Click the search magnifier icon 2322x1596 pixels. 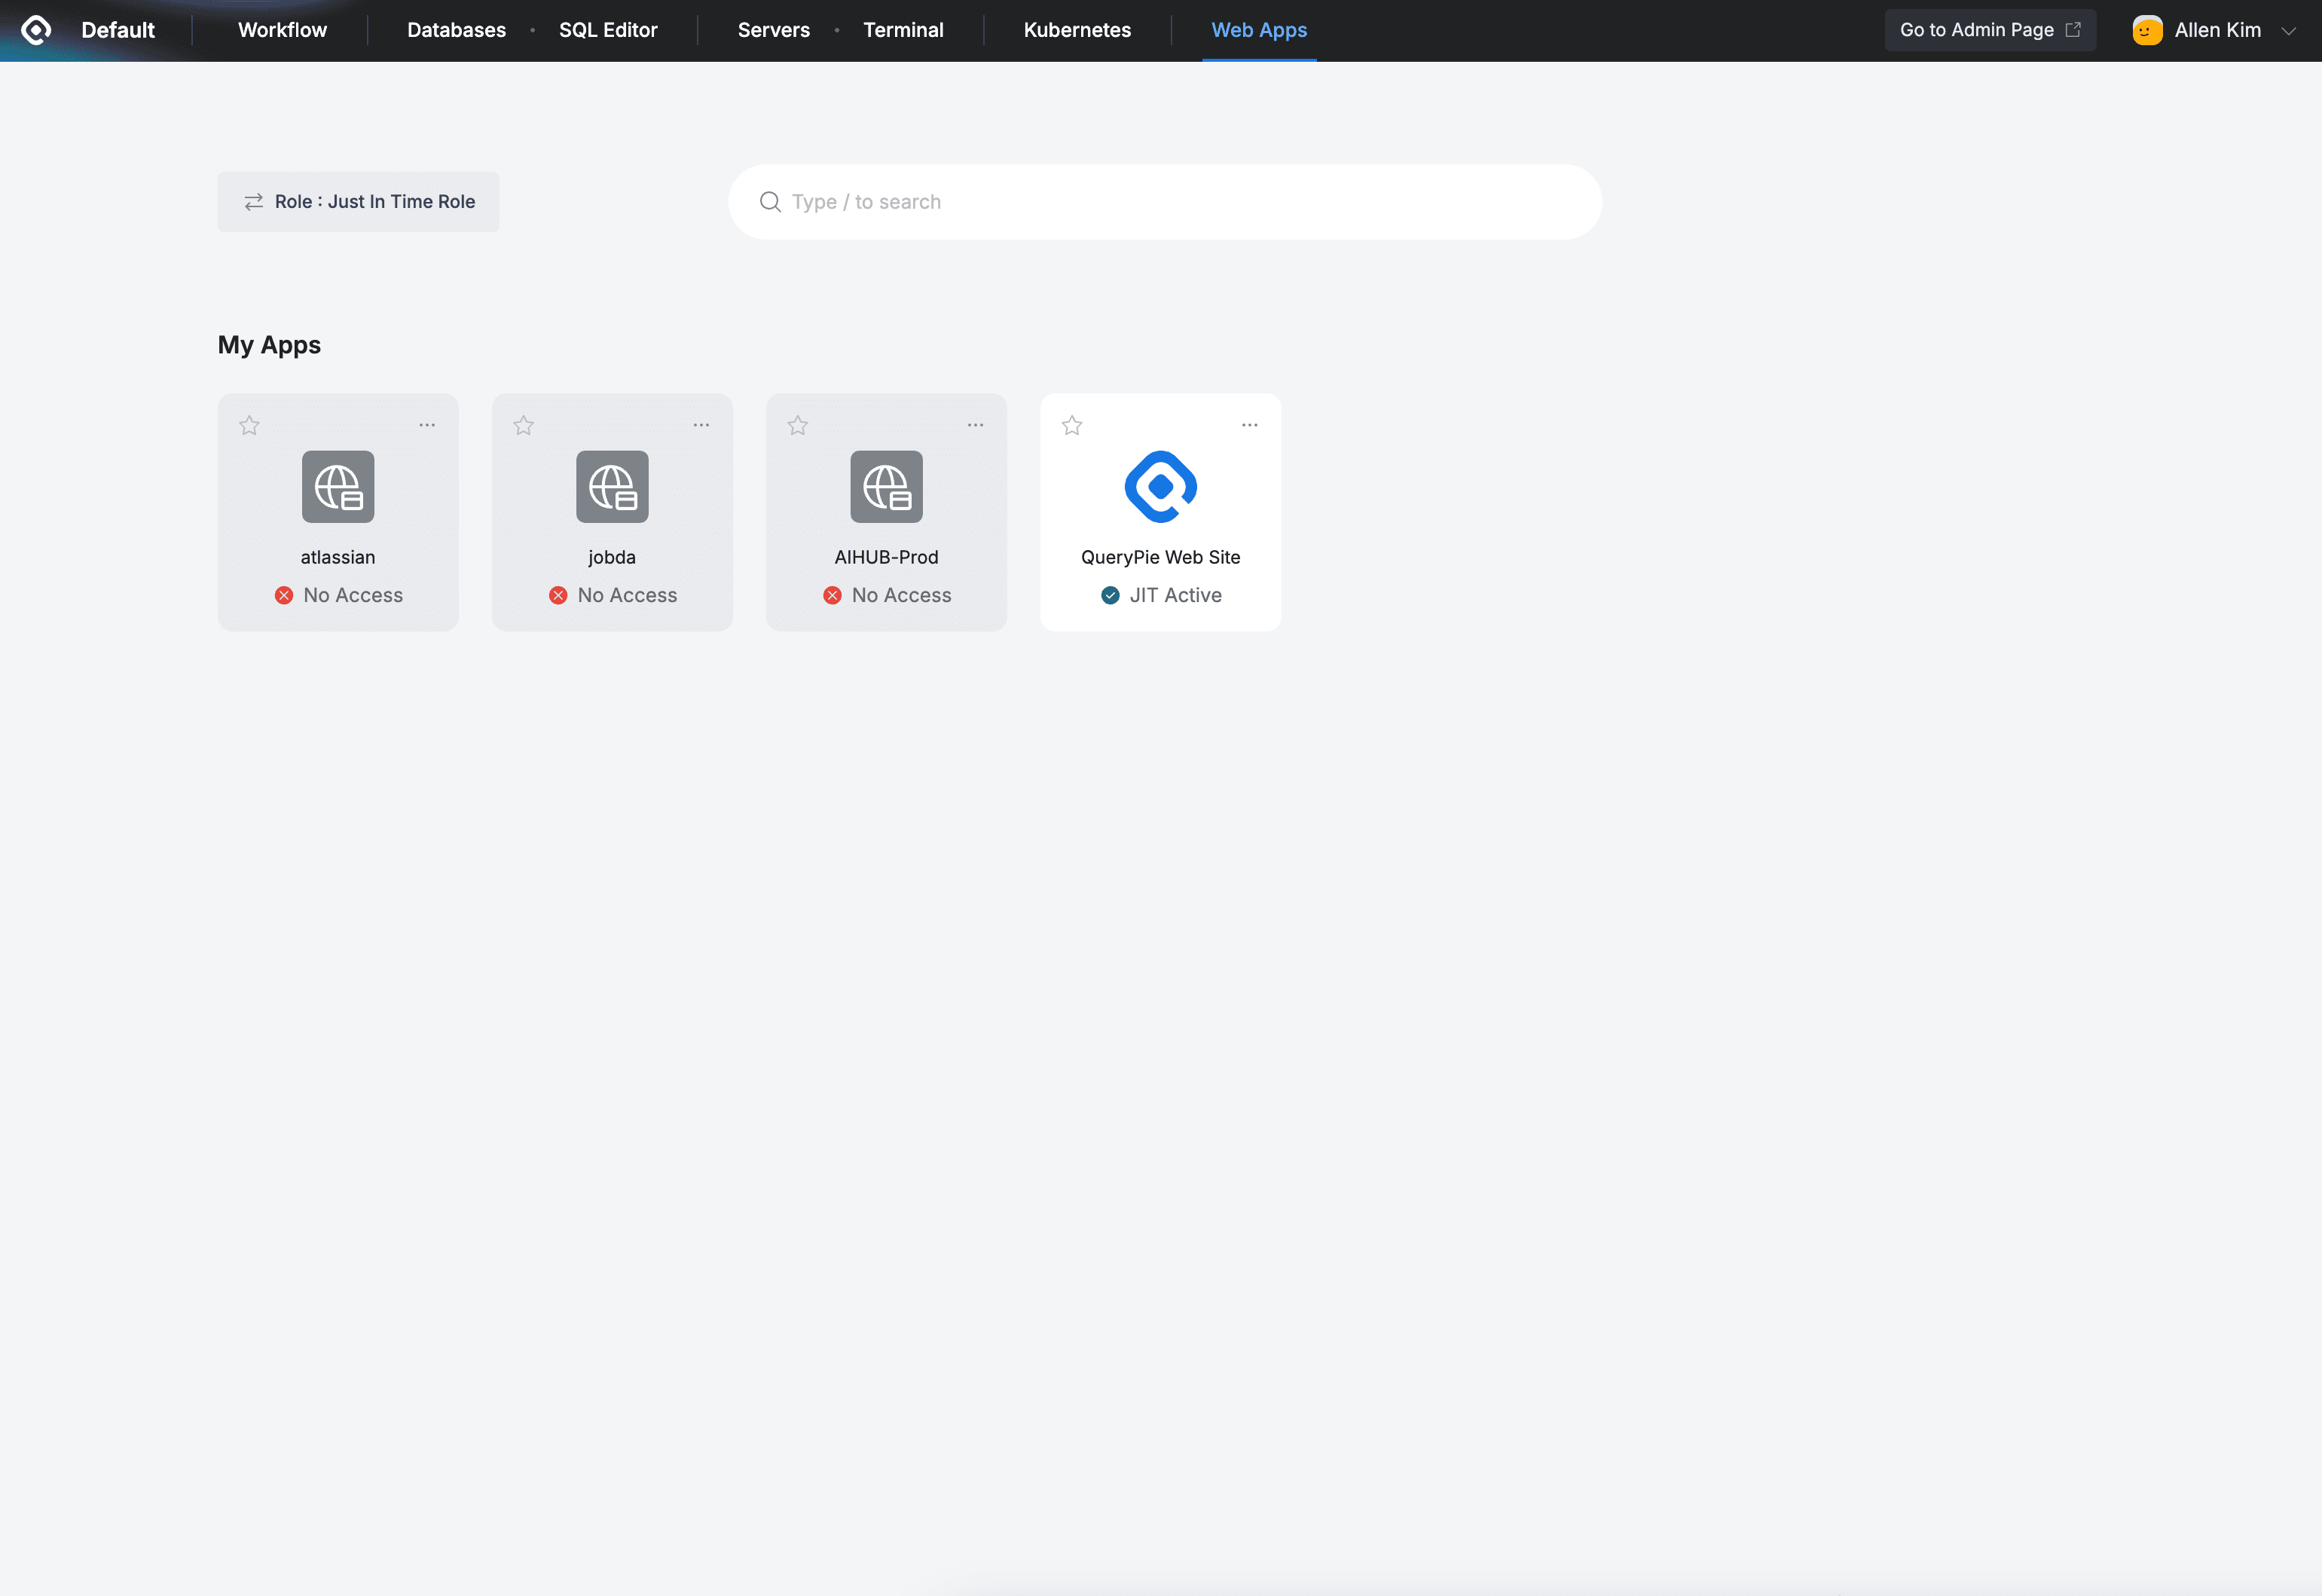click(x=770, y=202)
